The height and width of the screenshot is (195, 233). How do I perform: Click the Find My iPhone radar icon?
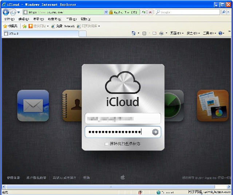pos(174,106)
